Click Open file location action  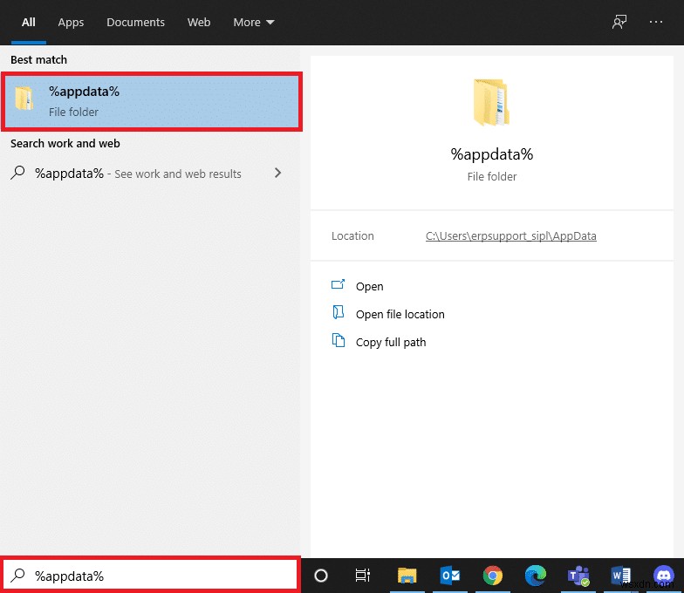(400, 315)
